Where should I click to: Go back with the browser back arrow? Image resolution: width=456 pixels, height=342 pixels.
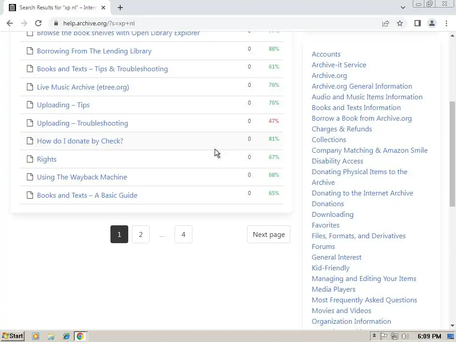pyautogui.click(x=10, y=23)
